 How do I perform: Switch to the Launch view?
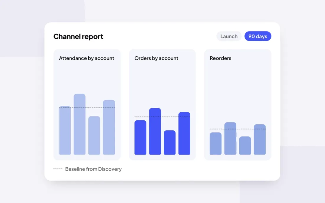point(229,36)
